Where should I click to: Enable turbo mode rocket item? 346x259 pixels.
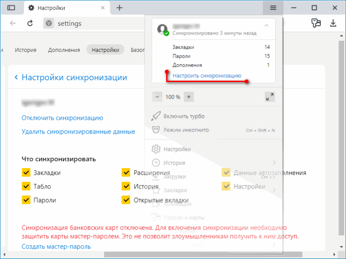click(x=184, y=116)
